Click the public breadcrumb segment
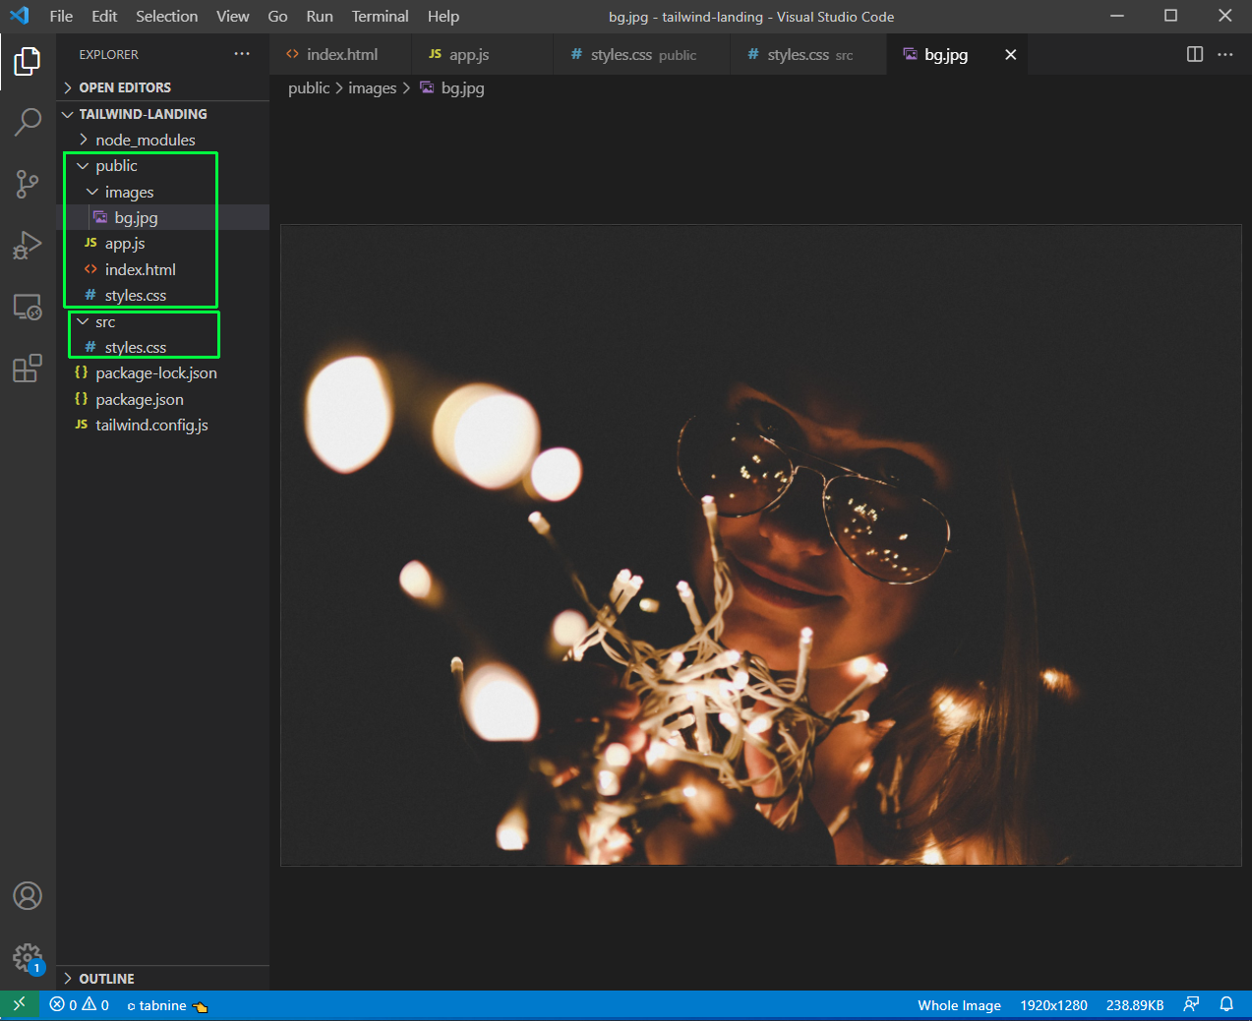Viewport: 1252px width, 1021px height. [x=309, y=87]
